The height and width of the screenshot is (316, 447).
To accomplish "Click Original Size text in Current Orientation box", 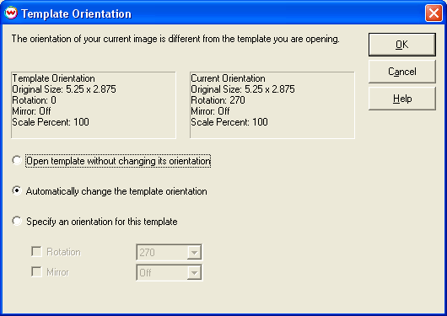I will (243, 89).
